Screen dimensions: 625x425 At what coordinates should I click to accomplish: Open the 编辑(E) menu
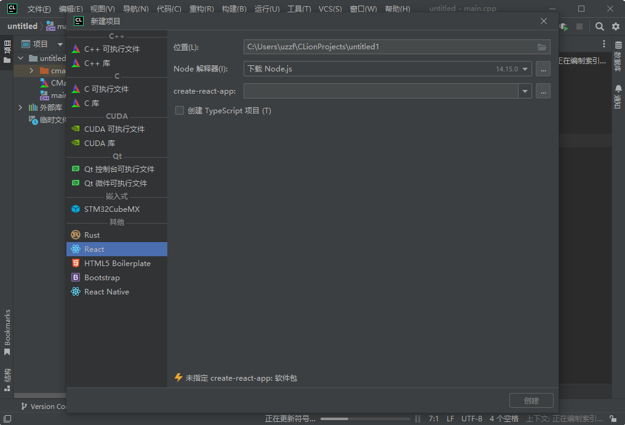pyautogui.click(x=71, y=9)
